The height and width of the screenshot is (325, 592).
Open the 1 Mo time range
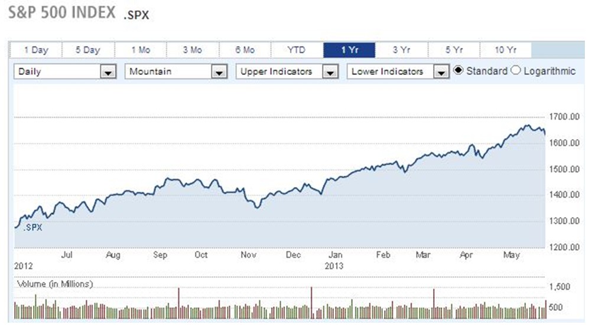(x=141, y=50)
